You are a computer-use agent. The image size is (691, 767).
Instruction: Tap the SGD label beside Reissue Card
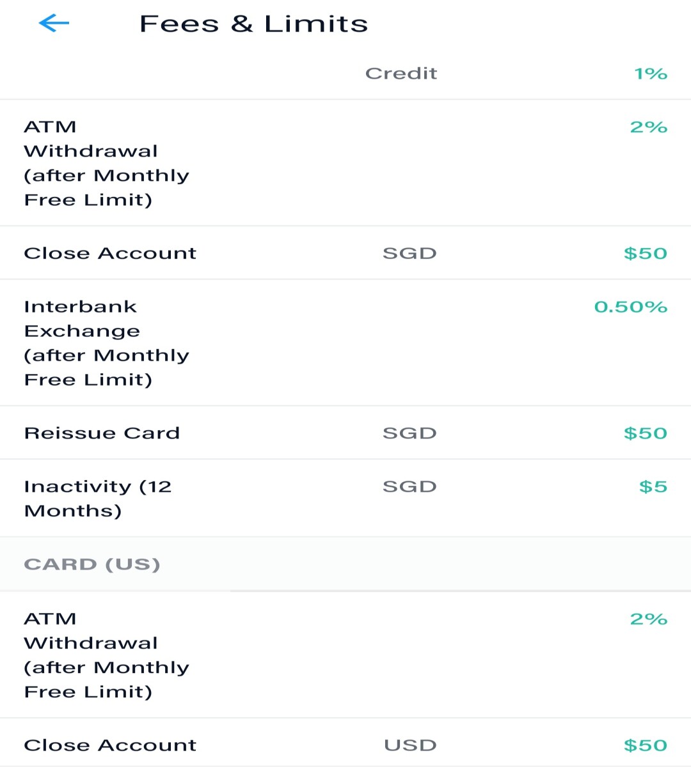point(409,433)
